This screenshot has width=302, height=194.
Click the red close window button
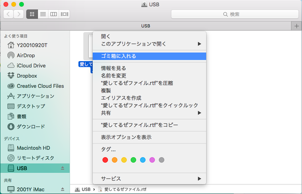tap(6, 4)
